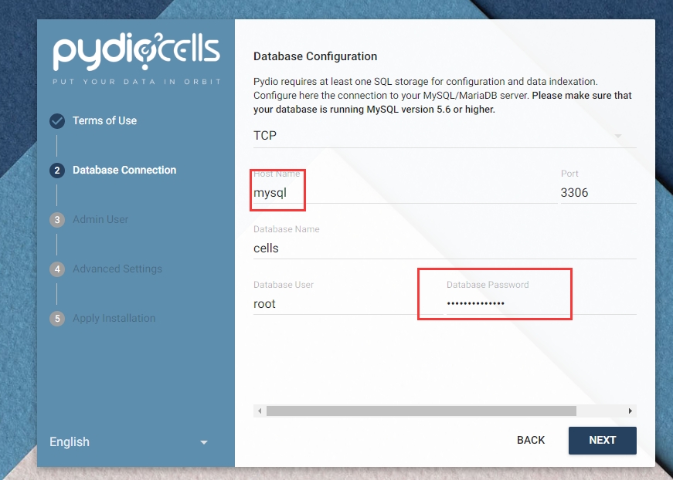The height and width of the screenshot is (480, 673).
Task: Click the Port number field
Action: 597,193
